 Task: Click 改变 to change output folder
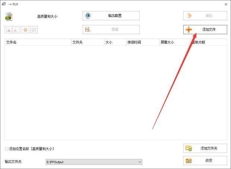click(205, 161)
